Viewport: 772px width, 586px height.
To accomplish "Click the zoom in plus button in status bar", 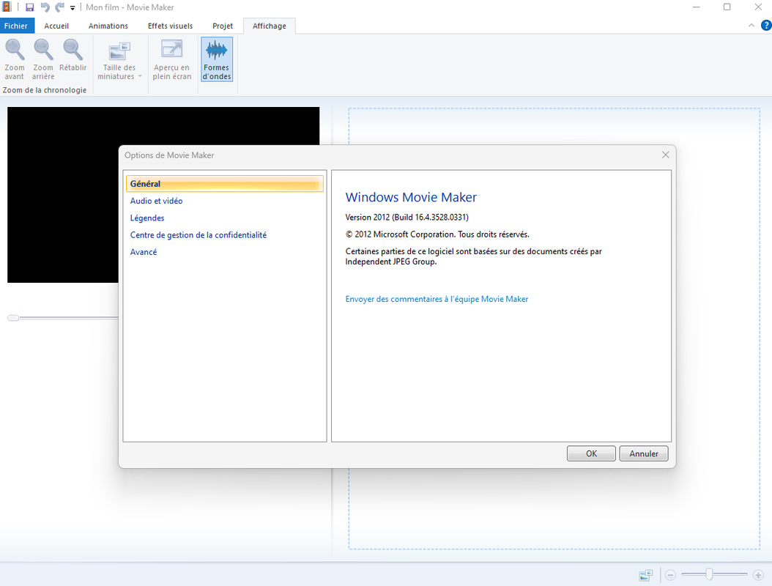I will (x=758, y=575).
